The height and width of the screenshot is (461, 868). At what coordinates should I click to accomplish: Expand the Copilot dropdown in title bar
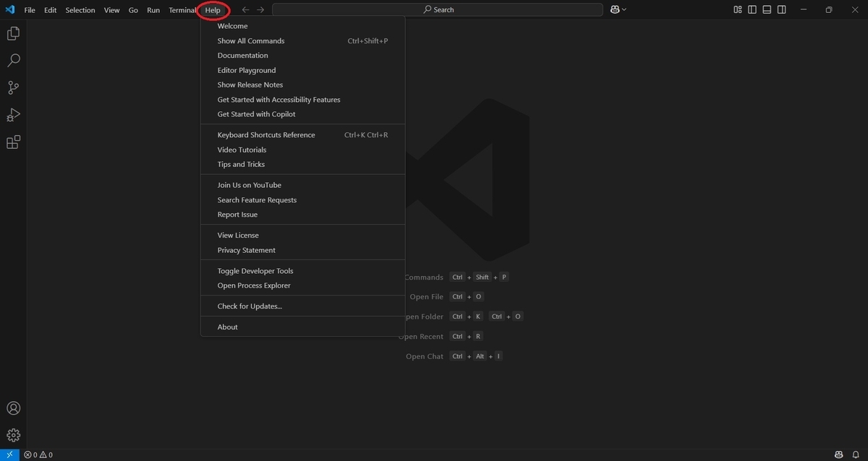click(x=624, y=9)
